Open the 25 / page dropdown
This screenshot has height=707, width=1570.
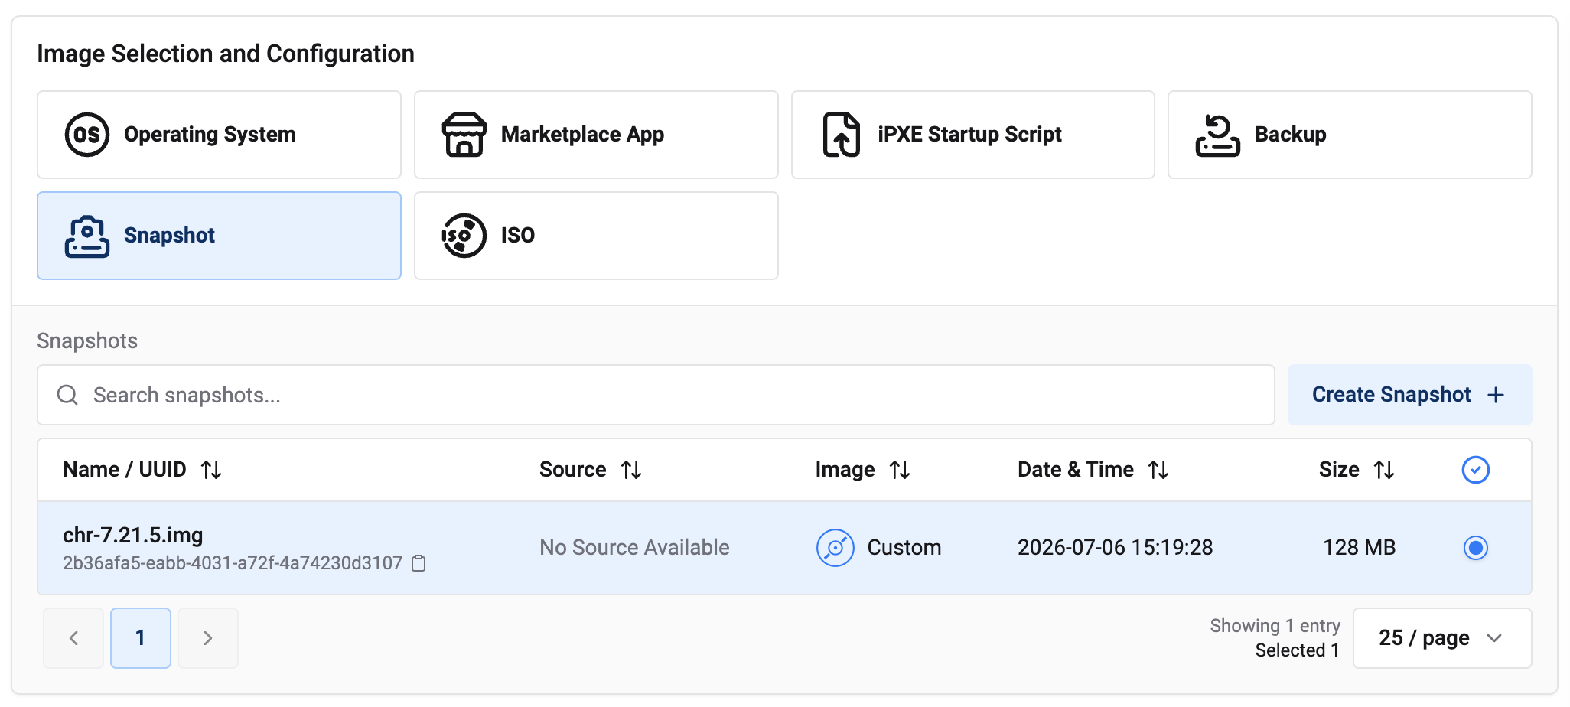[x=1442, y=638]
